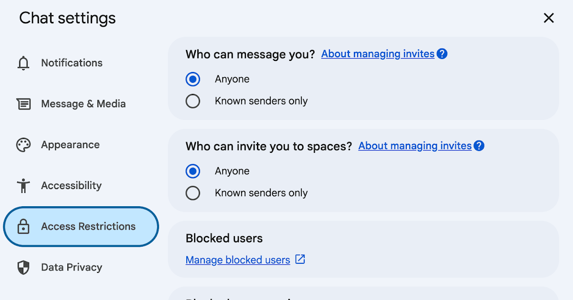Open the Message & Media settings section
The width and height of the screenshot is (573, 300).
click(x=83, y=104)
